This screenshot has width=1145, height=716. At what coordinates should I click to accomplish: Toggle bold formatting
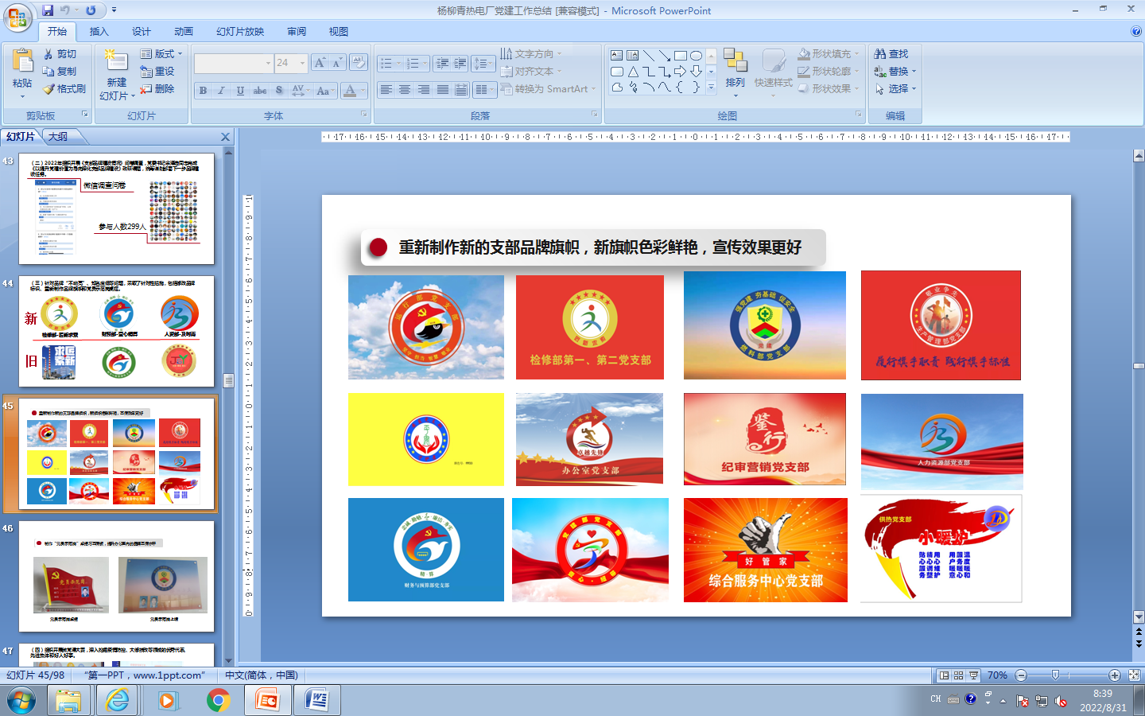[203, 91]
